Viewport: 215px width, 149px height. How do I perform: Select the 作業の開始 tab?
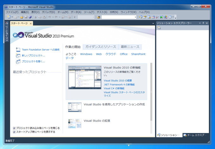click(x=73, y=47)
